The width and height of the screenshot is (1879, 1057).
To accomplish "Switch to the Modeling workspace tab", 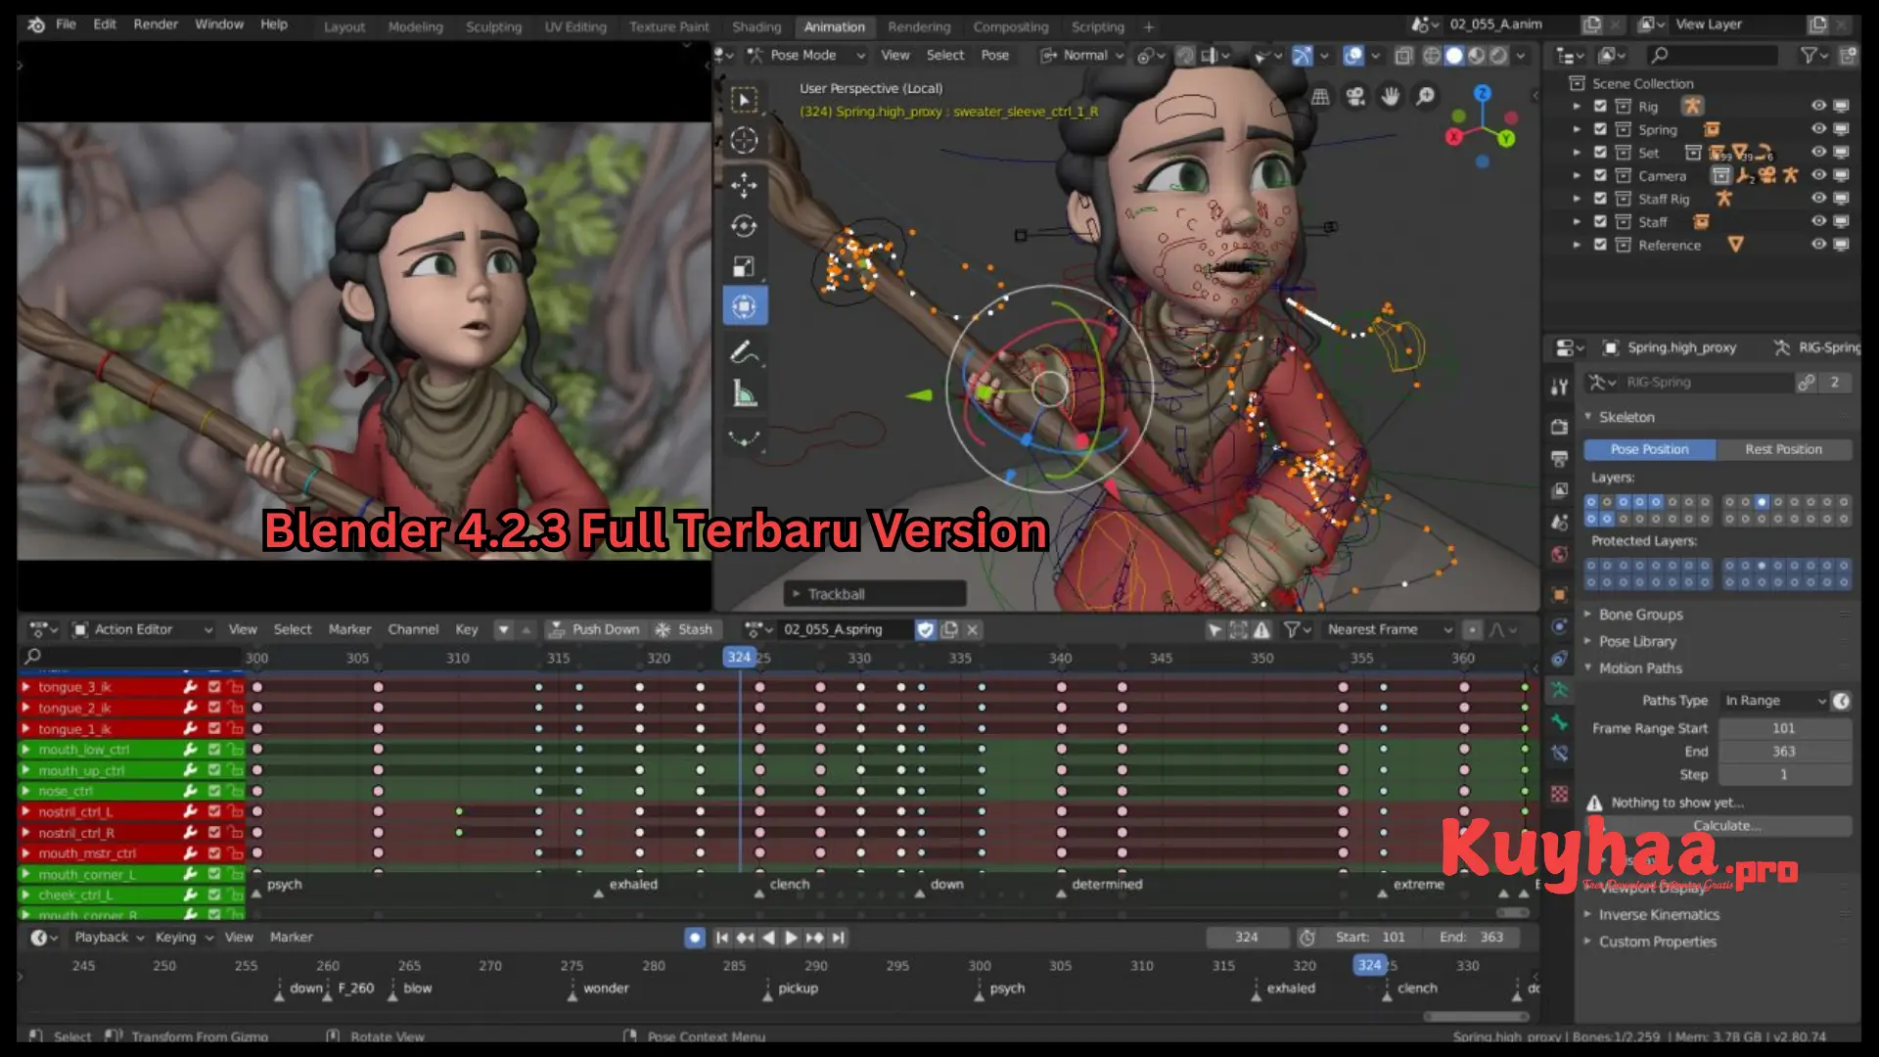I will (415, 27).
